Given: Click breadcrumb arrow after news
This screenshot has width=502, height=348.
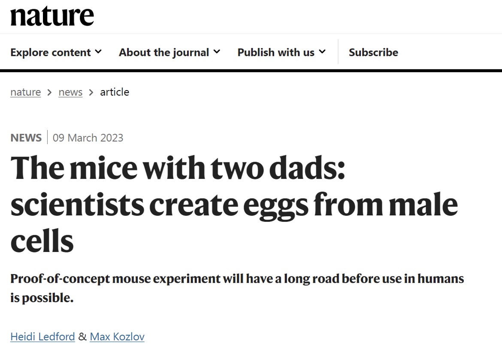Looking at the screenshot, I should (x=91, y=93).
